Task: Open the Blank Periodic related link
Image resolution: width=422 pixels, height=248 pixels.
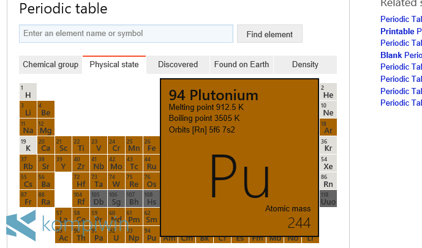Action: tap(401, 56)
